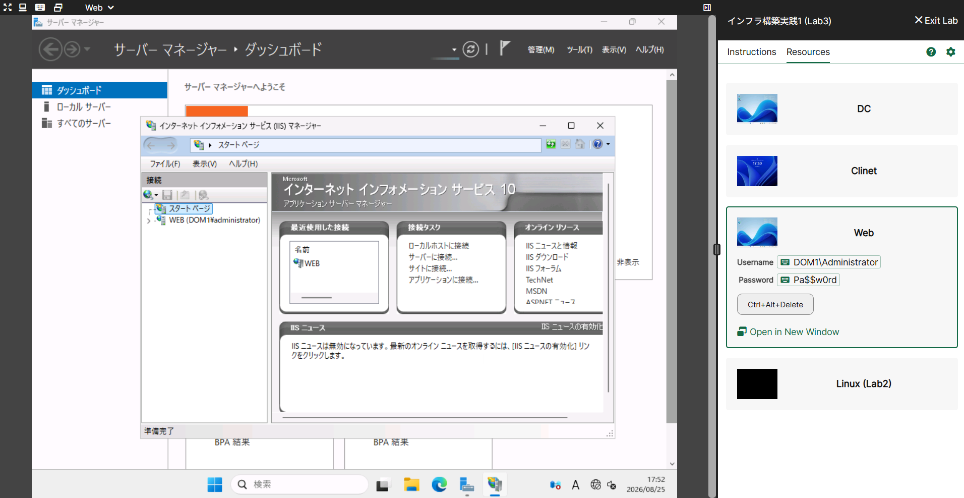Click the save connections disk icon
The height and width of the screenshot is (498, 964).
pos(167,195)
